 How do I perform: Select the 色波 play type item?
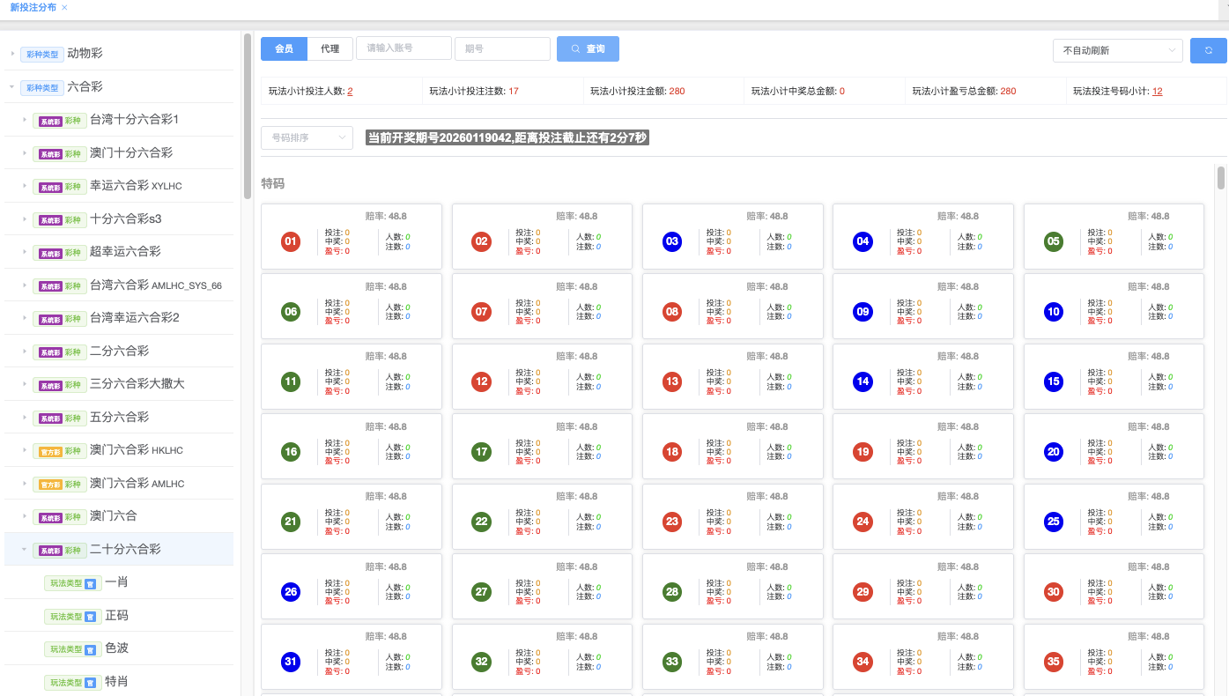point(116,648)
